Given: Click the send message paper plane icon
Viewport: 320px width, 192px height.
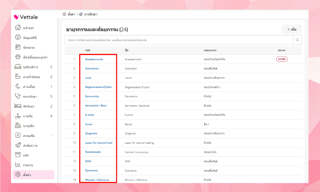Looking at the screenshot, I should click(18, 145).
